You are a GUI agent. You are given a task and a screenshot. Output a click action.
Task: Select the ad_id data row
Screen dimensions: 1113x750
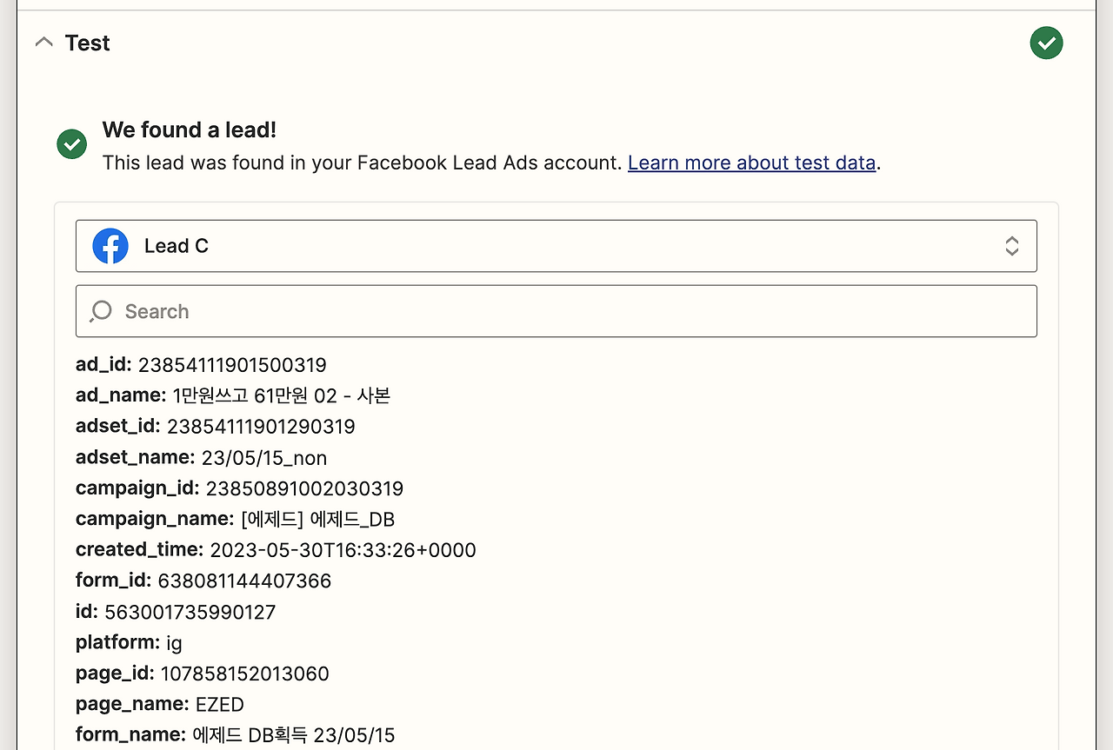pyautogui.click(x=201, y=364)
